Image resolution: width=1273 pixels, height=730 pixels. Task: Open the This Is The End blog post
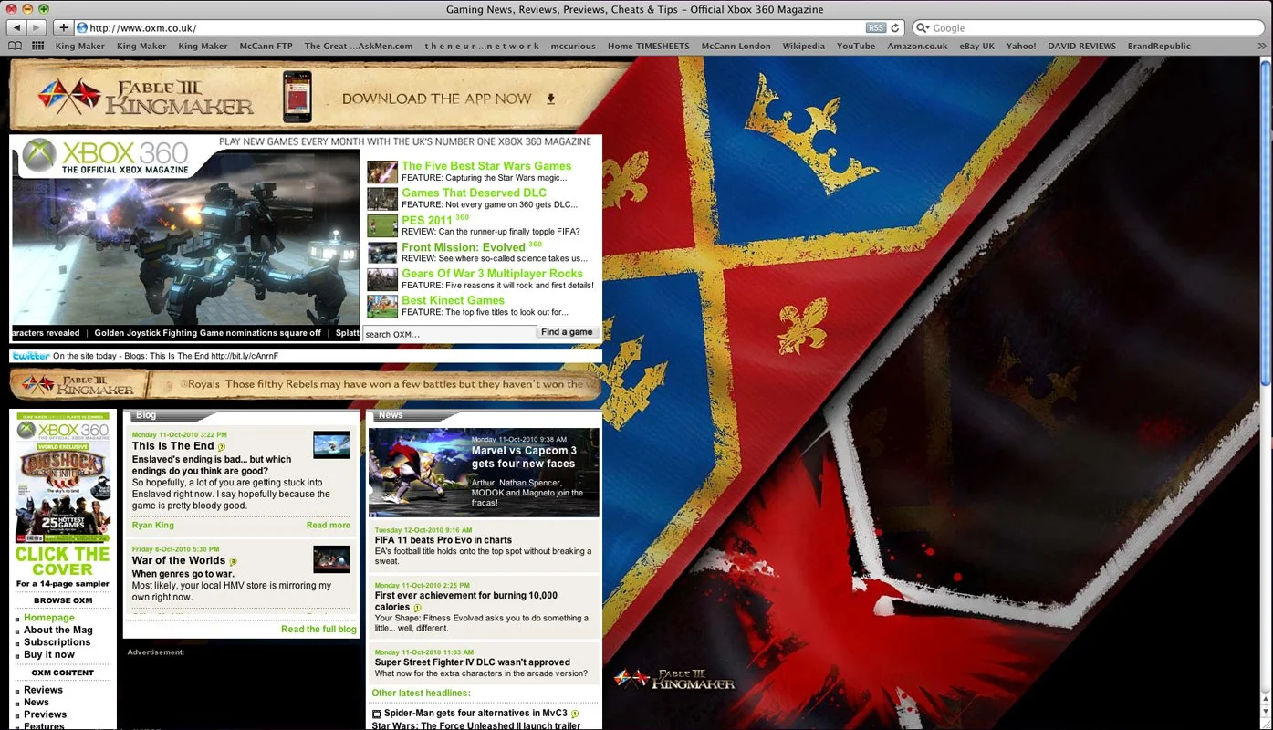click(173, 446)
